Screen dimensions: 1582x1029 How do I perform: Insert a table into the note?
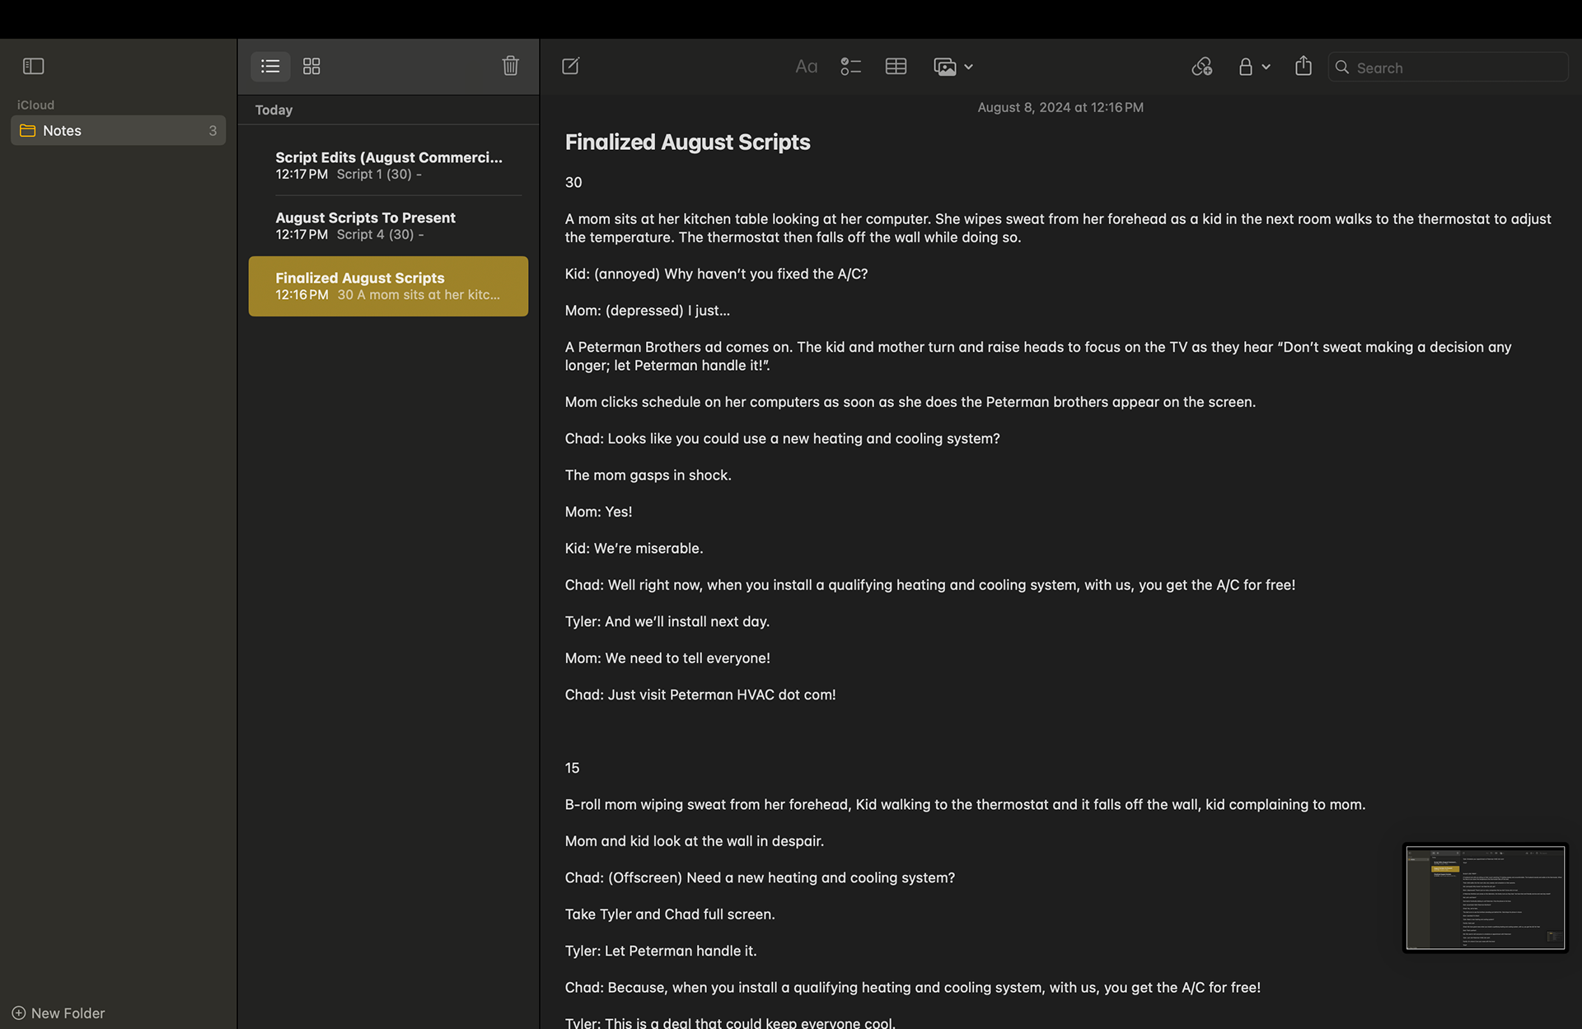pyautogui.click(x=896, y=67)
